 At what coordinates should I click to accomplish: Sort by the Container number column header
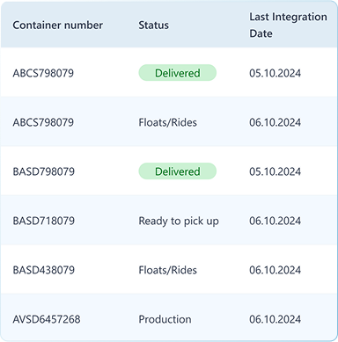point(57,25)
